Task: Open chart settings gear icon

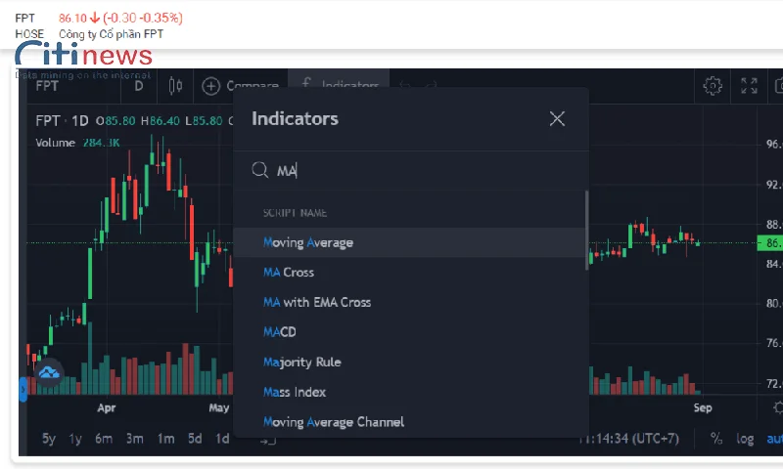Action: [x=713, y=86]
